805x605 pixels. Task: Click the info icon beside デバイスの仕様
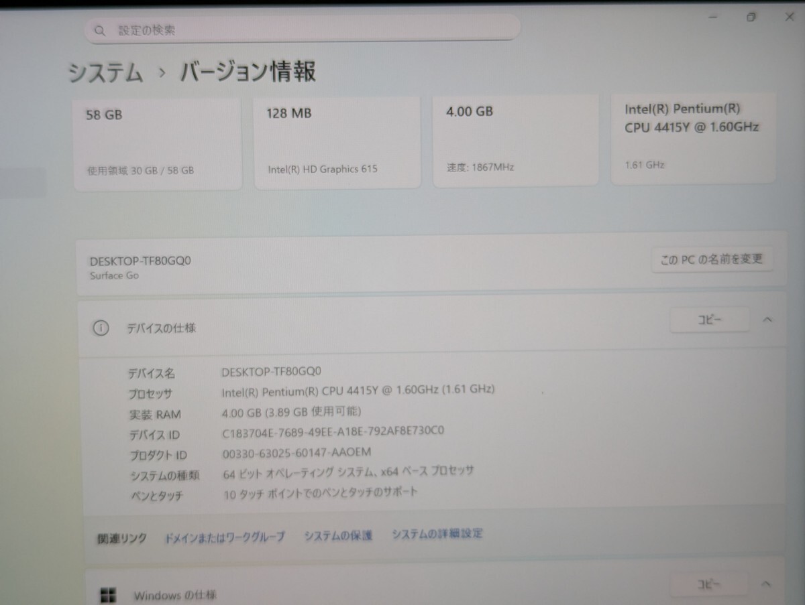101,328
